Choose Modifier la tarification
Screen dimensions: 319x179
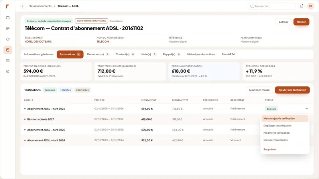pyautogui.click(x=285, y=133)
